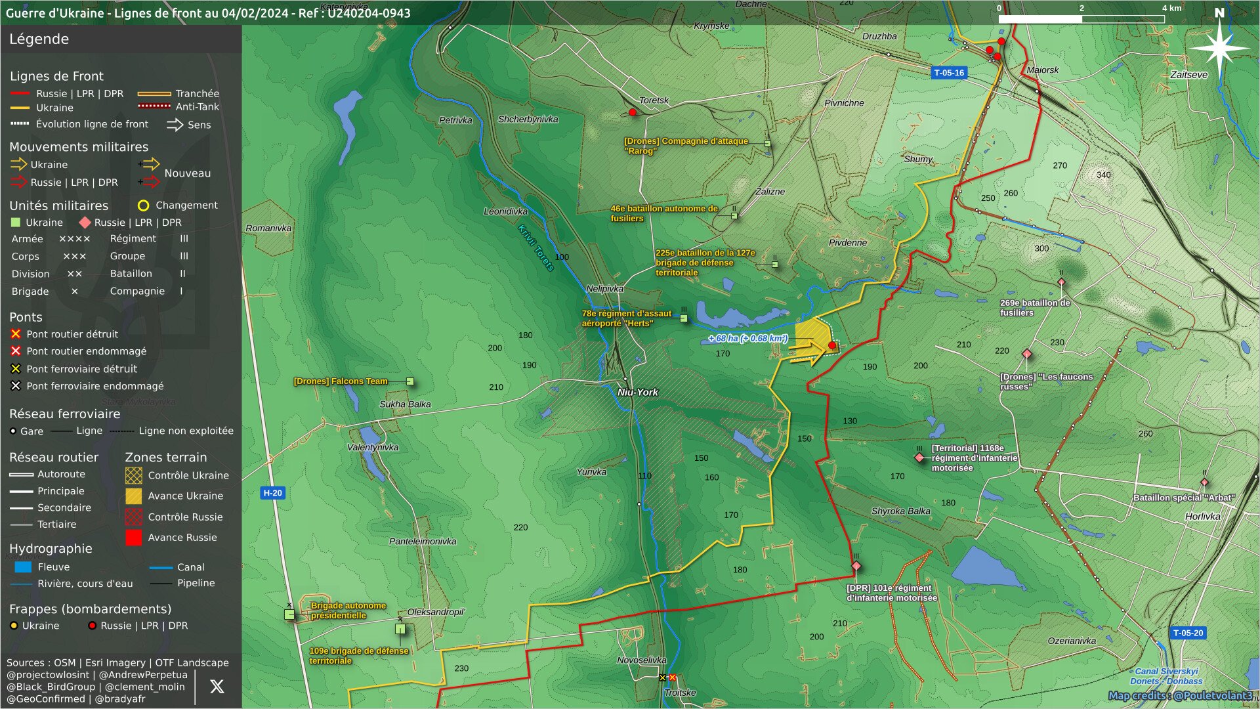Click the '@GeoConfirmed | @bradyafr' sources line
This screenshot has height=709, width=1260.
[x=76, y=699]
